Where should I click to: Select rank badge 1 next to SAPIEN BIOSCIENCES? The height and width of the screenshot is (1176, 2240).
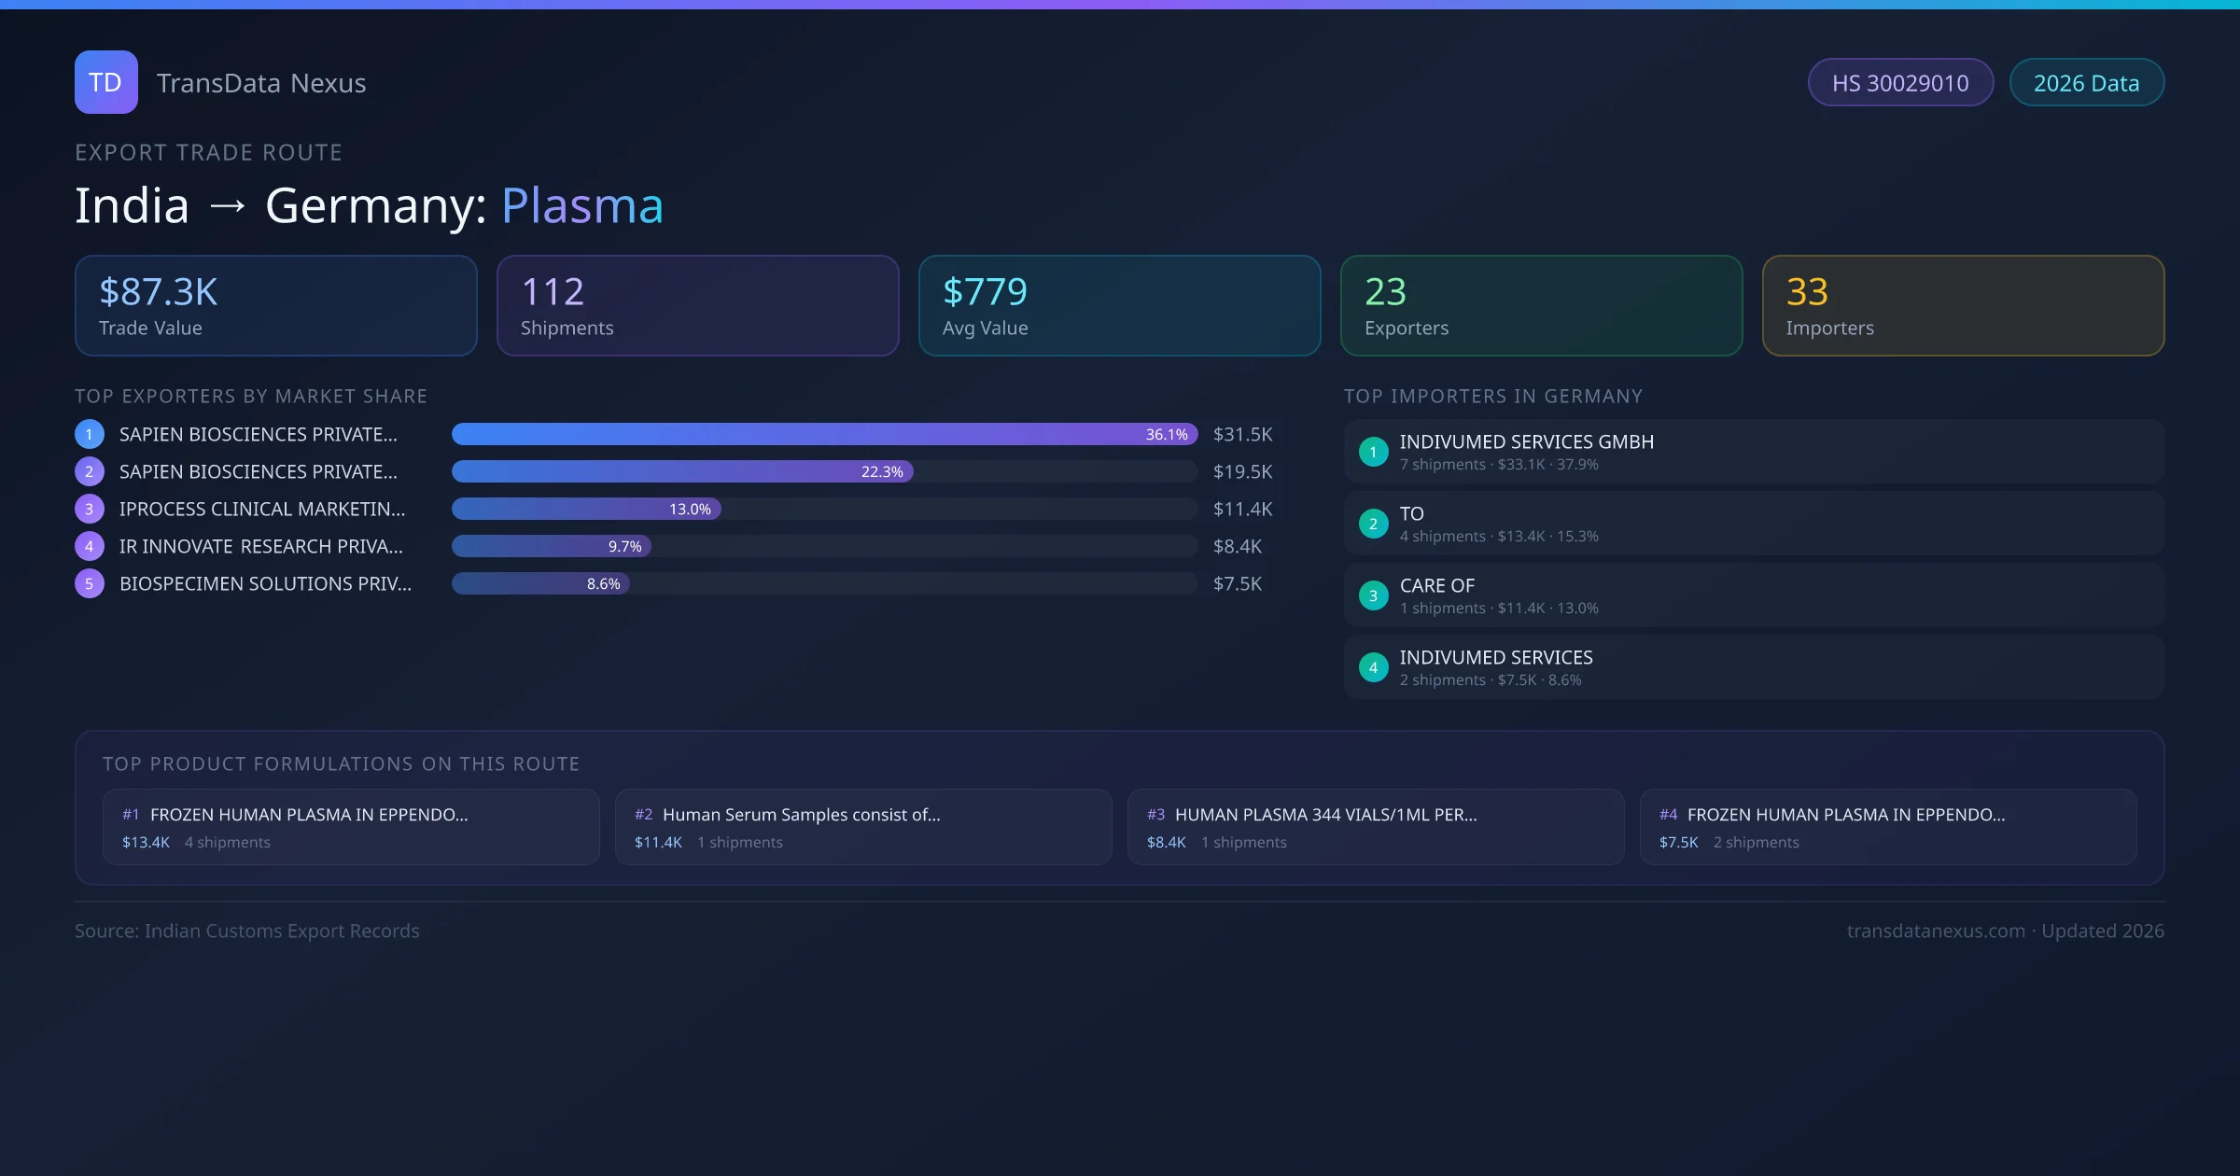pyautogui.click(x=89, y=434)
